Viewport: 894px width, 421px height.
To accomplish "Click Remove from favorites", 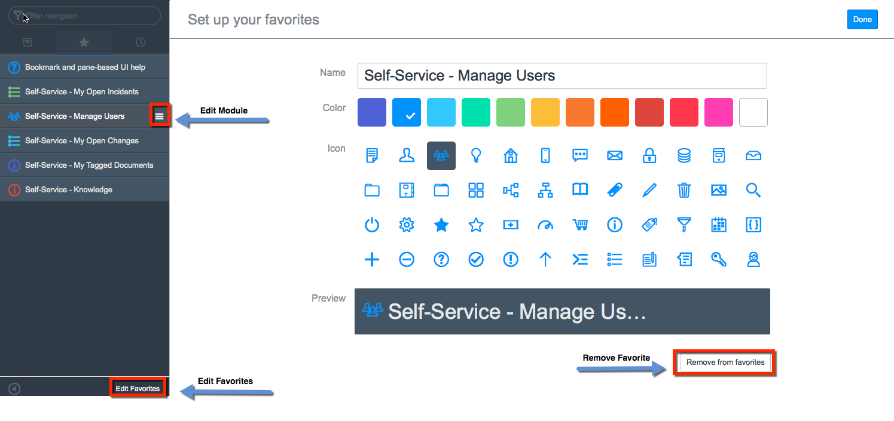I will (x=725, y=362).
